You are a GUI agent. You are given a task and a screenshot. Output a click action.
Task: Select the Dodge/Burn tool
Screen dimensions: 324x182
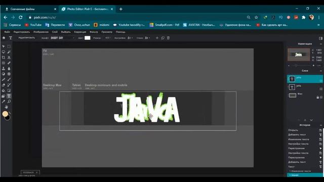point(4,74)
